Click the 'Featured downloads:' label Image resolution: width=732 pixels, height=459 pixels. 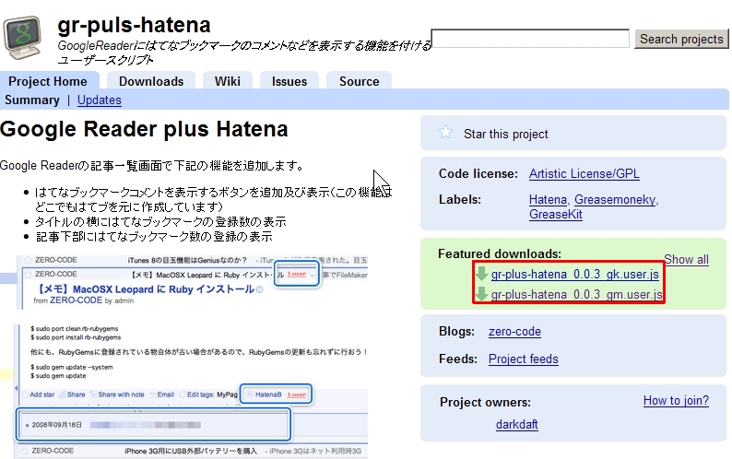click(500, 253)
